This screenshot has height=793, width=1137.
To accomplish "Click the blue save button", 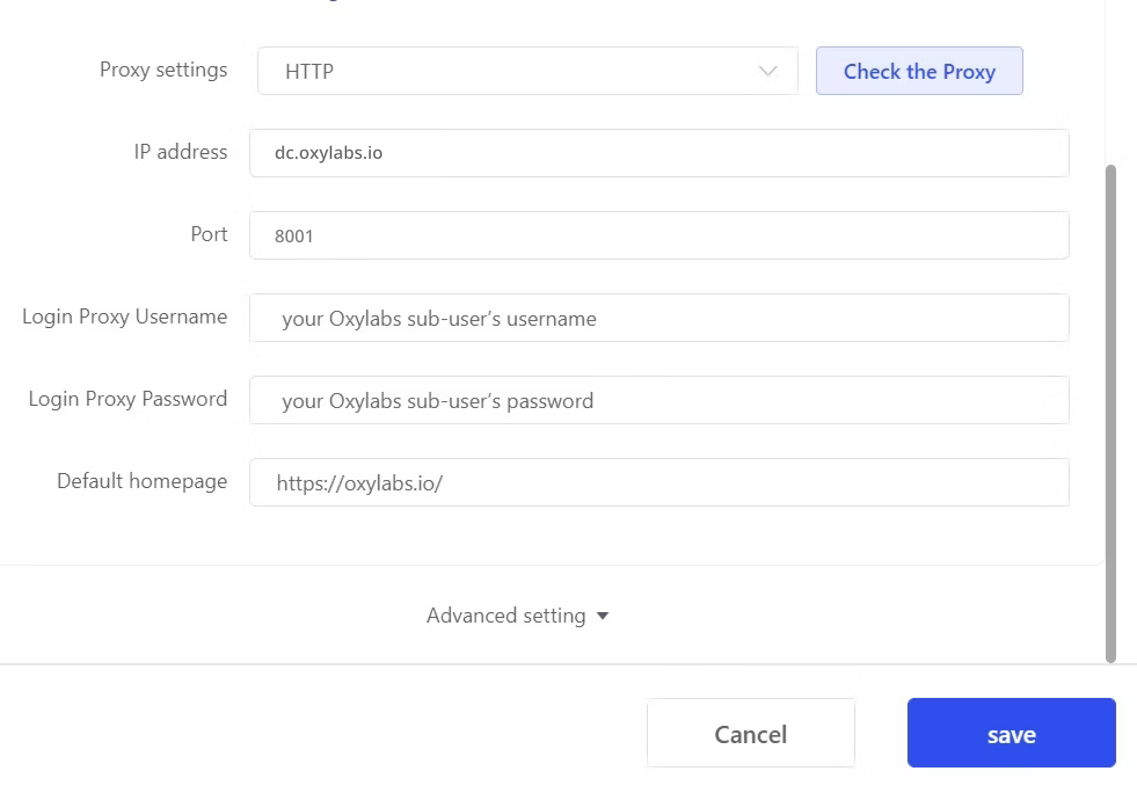I will (1011, 733).
